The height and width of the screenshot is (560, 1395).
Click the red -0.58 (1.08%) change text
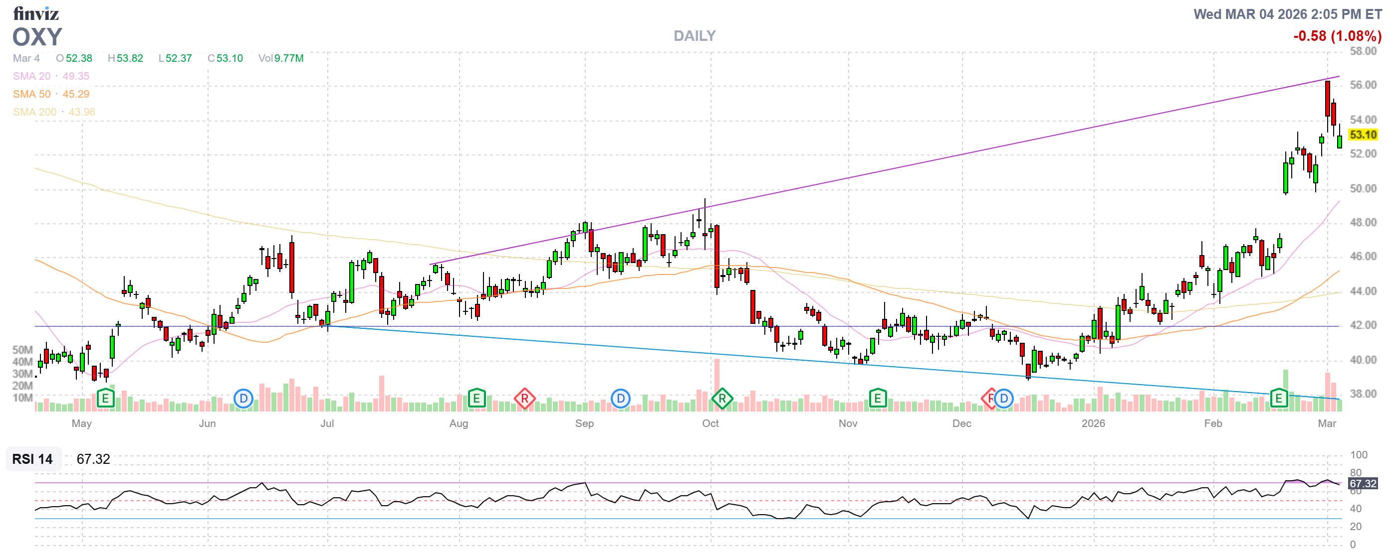[1337, 36]
